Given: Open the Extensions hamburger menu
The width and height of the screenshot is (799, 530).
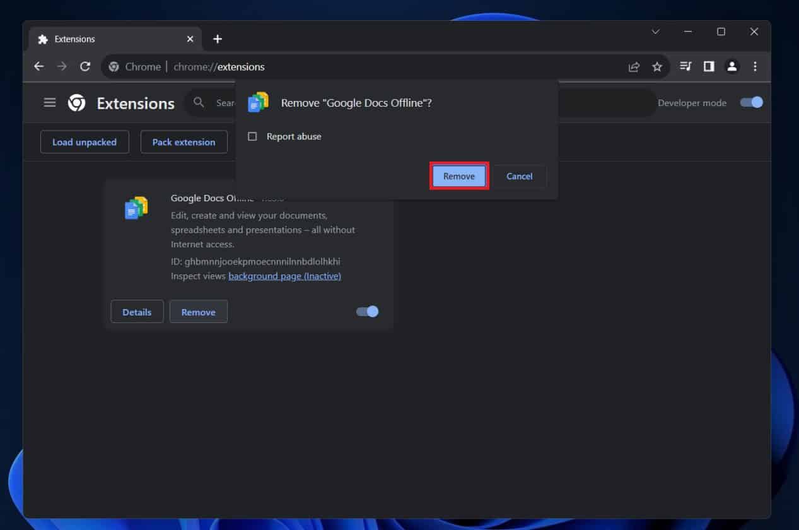Looking at the screenshot, I should coord(50,102).
